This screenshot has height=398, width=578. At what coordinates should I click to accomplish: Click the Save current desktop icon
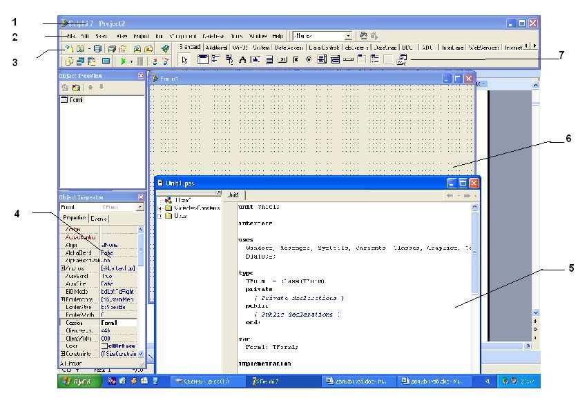tap(363, 36)
